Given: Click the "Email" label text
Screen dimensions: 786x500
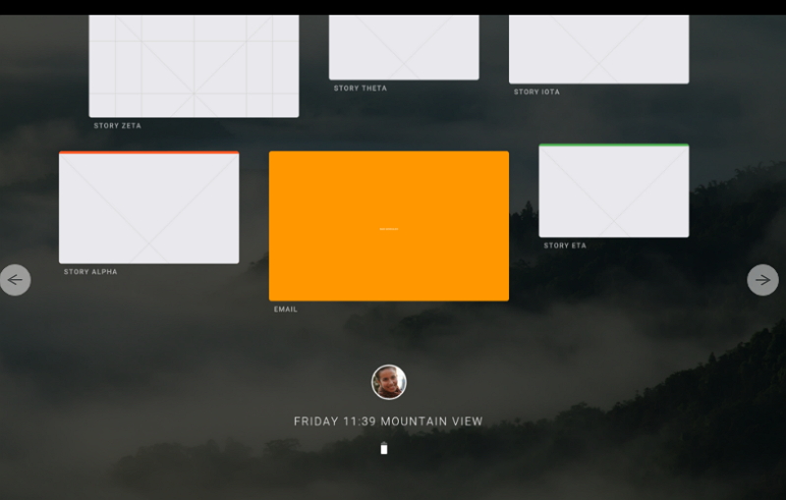Looking at the screenshot, I should [x=286, y=309].
